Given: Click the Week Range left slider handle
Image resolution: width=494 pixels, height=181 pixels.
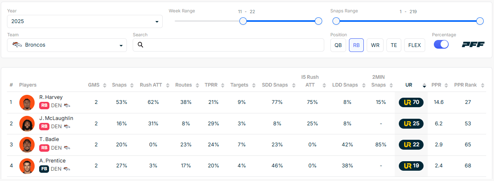Looking at the screenshot, I should [243, 21].
